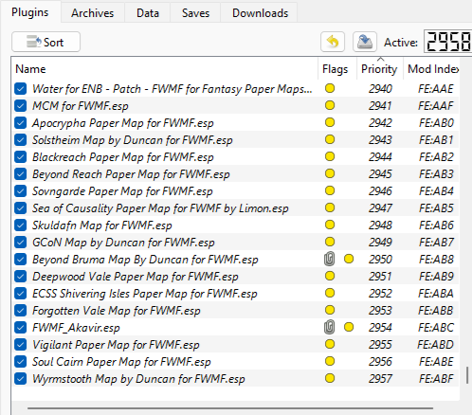This screenshot has height=415, width=472.
Task: Click the horizontal scrollbar at list bottom
Action: 230,408
